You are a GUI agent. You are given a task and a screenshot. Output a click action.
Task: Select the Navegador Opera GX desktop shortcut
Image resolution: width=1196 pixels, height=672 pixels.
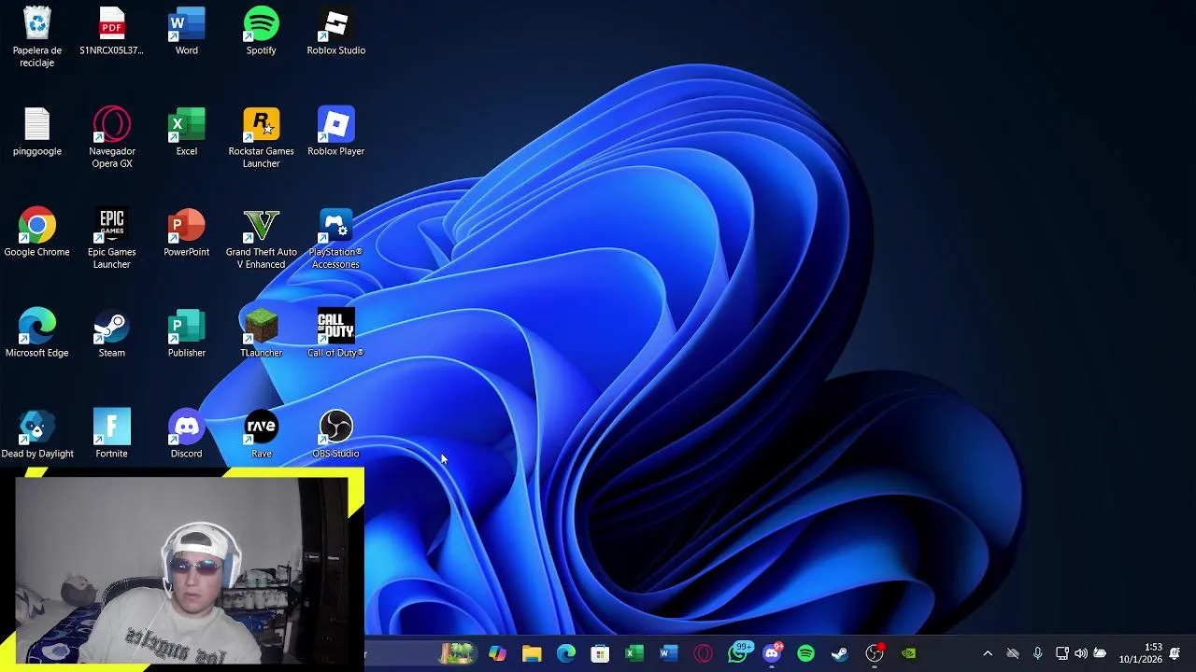point(112,137)
